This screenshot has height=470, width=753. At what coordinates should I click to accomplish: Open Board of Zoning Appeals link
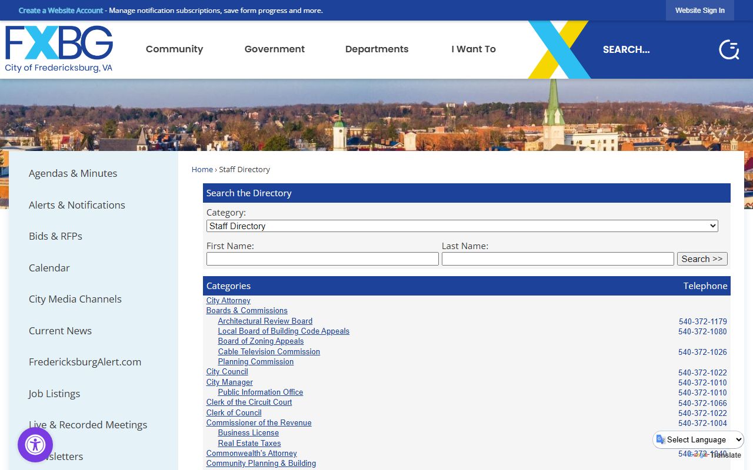[261, 341]
